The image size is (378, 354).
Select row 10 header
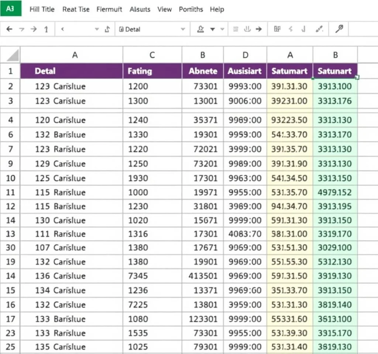(x=11, y=178)
